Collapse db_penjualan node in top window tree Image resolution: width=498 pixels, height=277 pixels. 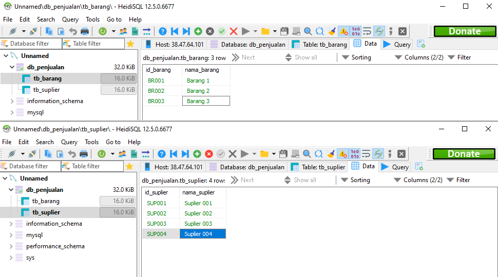12,67
